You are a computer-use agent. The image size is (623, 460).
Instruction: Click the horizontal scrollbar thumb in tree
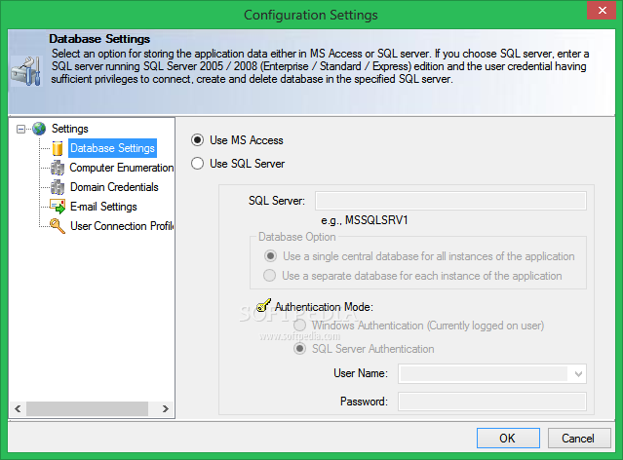[x=87, y=408]
